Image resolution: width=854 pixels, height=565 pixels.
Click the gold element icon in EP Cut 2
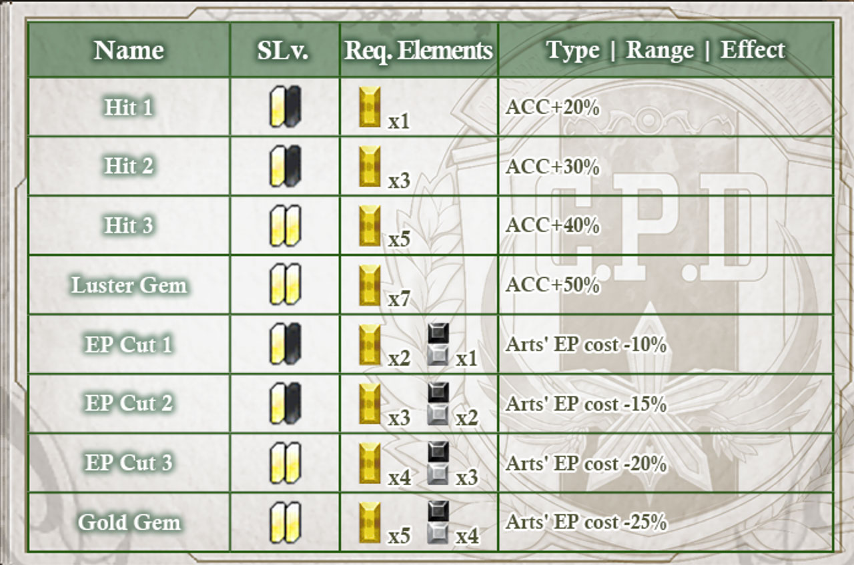coord(370,403)
